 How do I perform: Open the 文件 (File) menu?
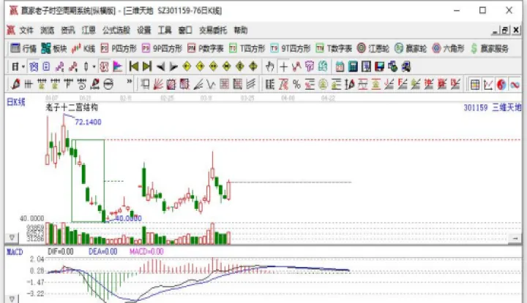[26, 31]
